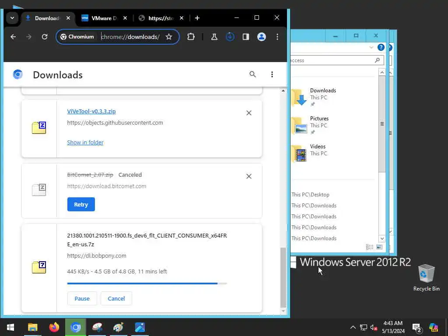Image resolution: width=448 pixels, height=336 pixels.
Task: Click the 21380.1001 7z file name
Action: [147, 240]
